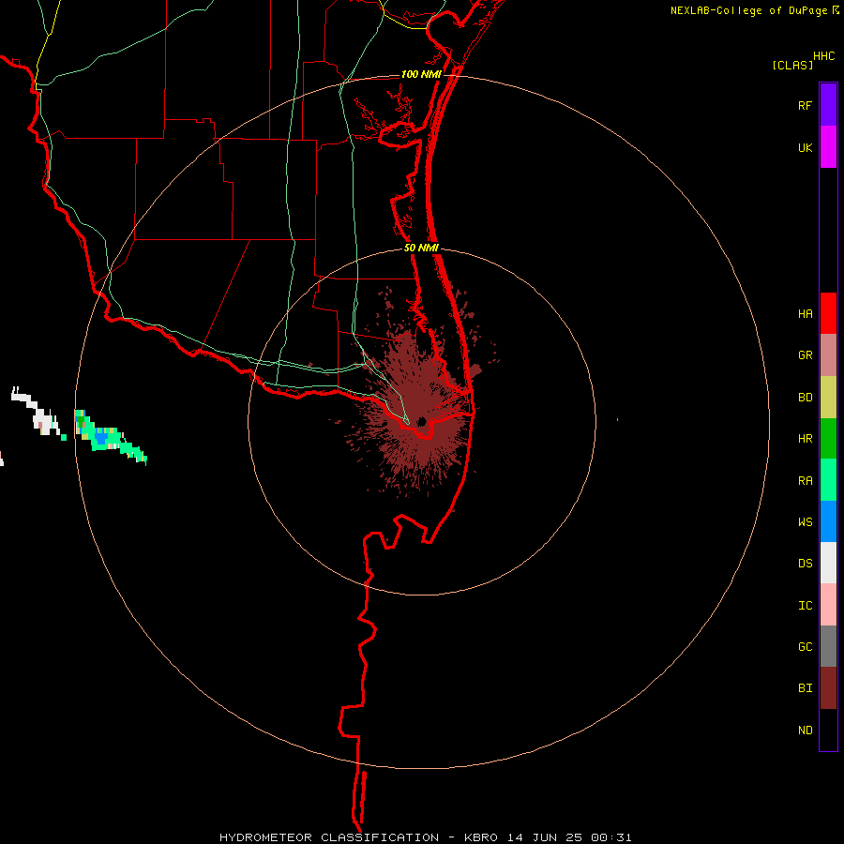Viewport: 844px width, 844px height.
Task: Click the RF purple legend swatch
Action: pos(828,105)
